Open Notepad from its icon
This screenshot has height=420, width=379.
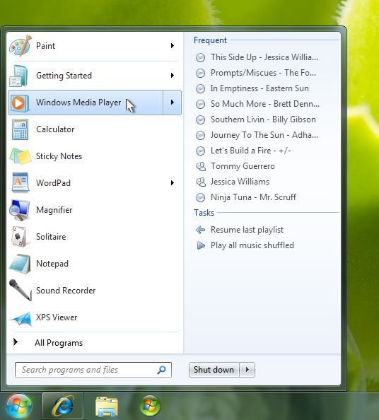click(x=20, y=264)
